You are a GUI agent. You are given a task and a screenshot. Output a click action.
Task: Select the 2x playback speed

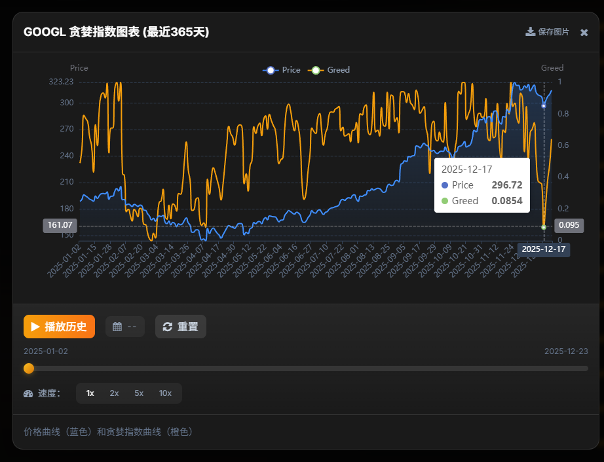pos(114,393)
